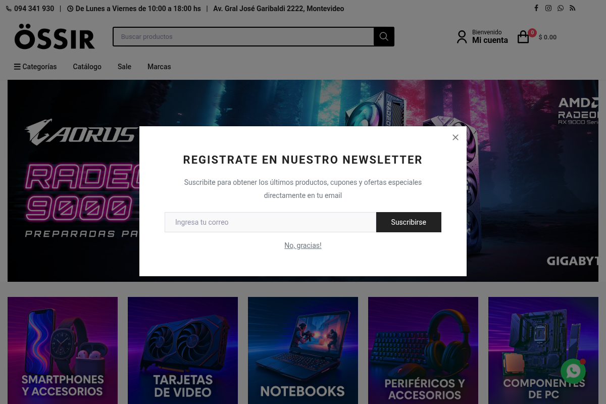This screenshot has height=404, width=606.
Task: Open the RSS feed icon
Action: point(573,8)
